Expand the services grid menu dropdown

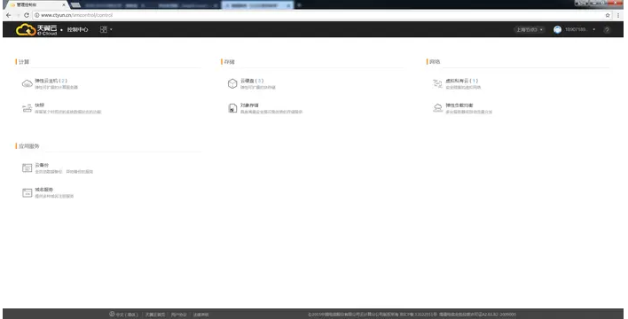(x=106, y=29)
